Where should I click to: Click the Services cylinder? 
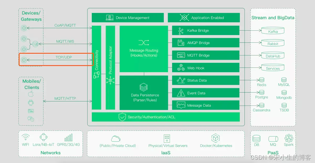[273, 68]
